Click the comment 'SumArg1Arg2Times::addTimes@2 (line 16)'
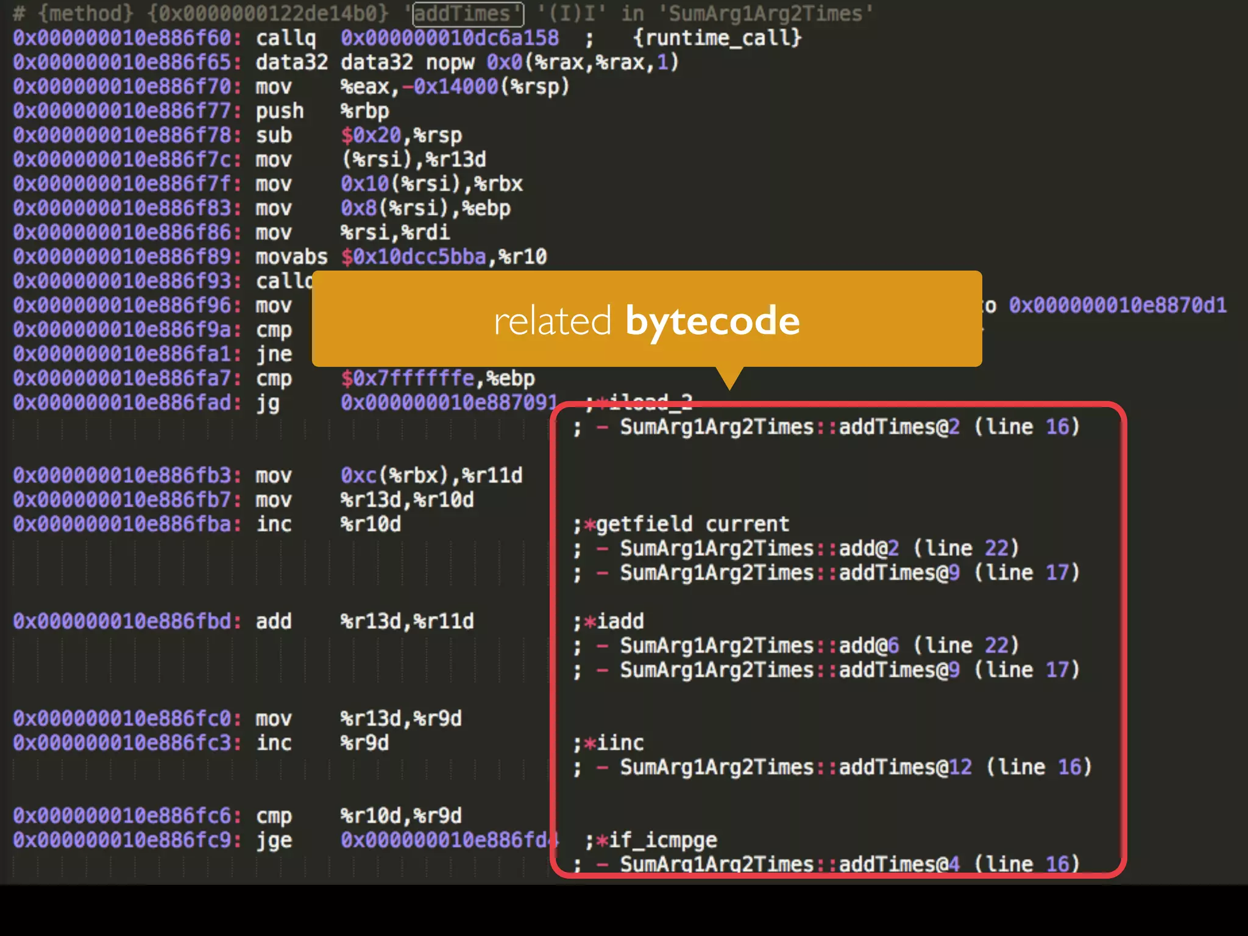This screenshot has width=1248, height=936. pyautogui.click(x=849, y=427)
